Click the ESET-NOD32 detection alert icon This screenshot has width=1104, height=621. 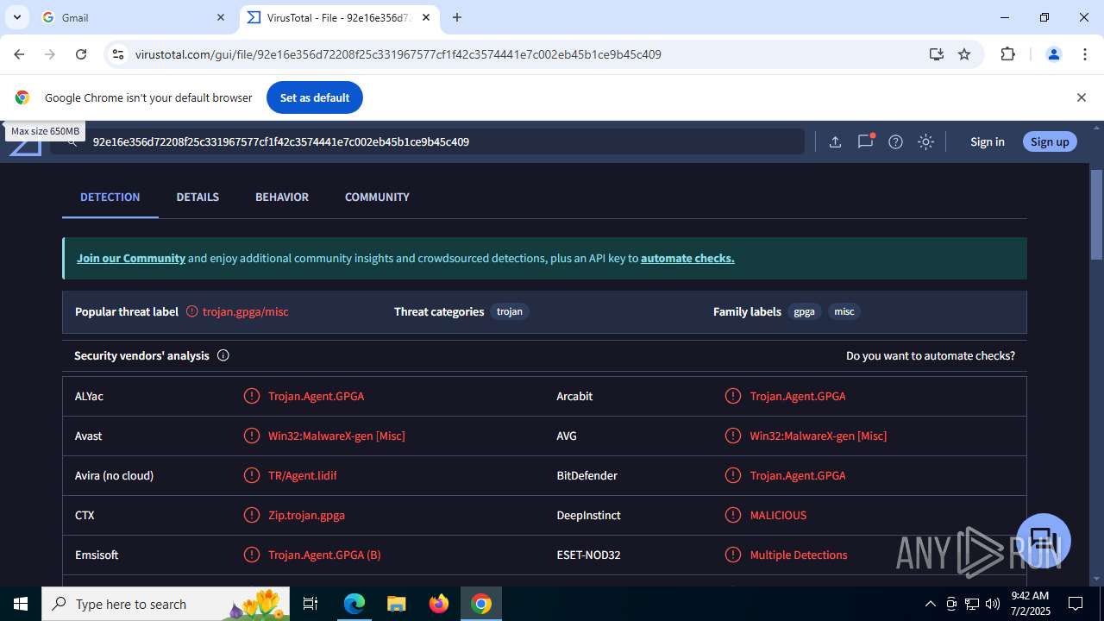point(732,555)
